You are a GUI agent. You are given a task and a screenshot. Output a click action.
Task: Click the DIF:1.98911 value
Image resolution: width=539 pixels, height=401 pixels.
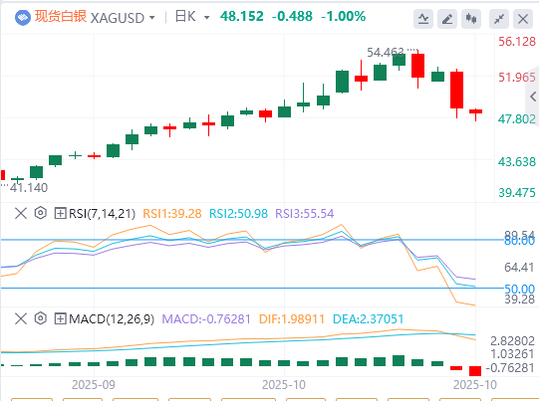292,319
